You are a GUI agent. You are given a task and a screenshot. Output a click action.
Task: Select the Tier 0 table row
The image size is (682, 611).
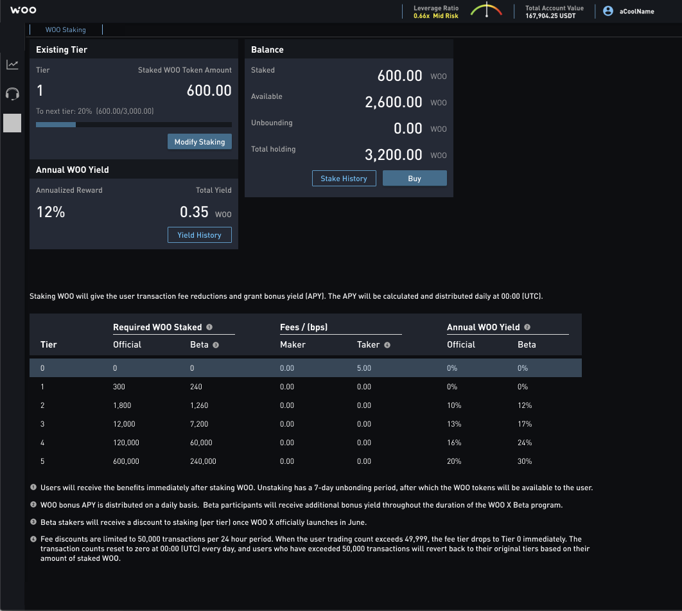pyautogui.click(x=305, y=368)
